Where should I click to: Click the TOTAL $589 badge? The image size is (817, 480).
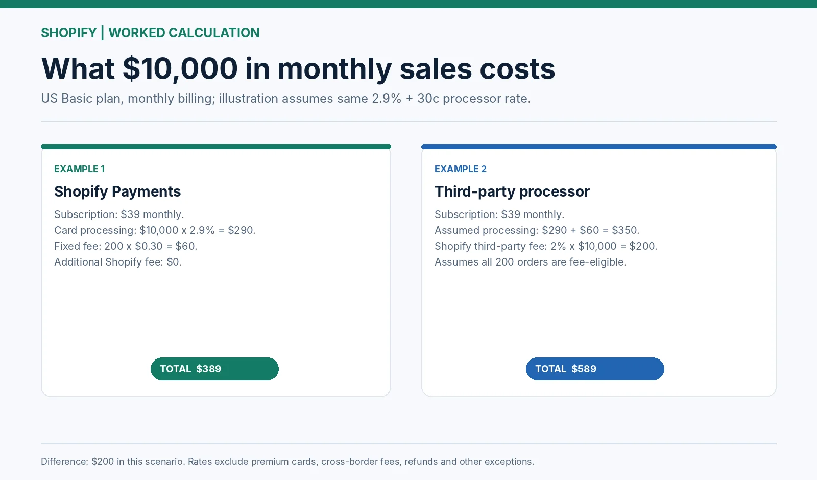pos(595,369)
